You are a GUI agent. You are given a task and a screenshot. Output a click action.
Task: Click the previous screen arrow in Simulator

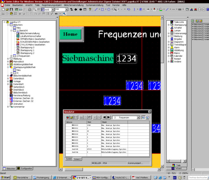(104, 117)
